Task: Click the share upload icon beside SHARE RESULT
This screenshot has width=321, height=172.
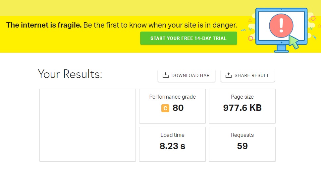Action: click(229, 75)
